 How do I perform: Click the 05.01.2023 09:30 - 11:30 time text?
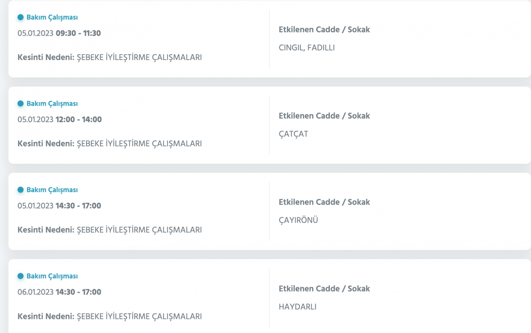coord(59,33)
